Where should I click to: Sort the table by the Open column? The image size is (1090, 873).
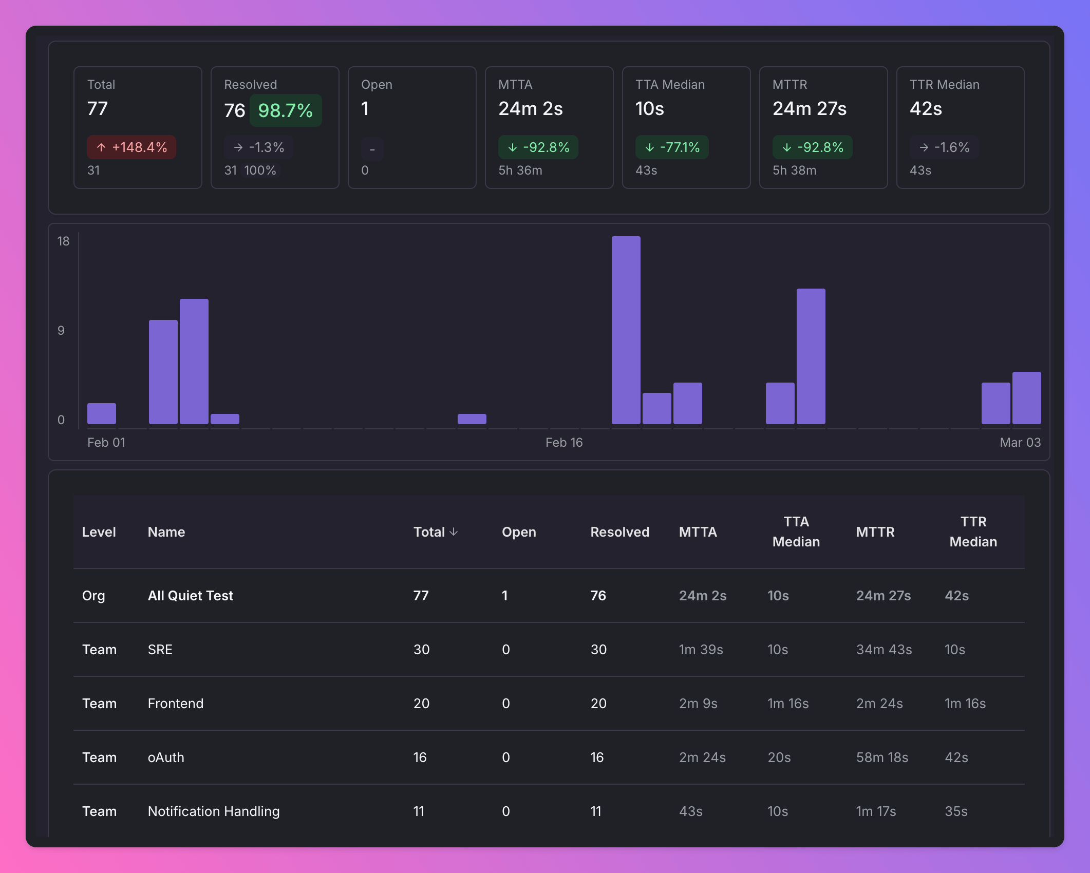click(519, 532)
